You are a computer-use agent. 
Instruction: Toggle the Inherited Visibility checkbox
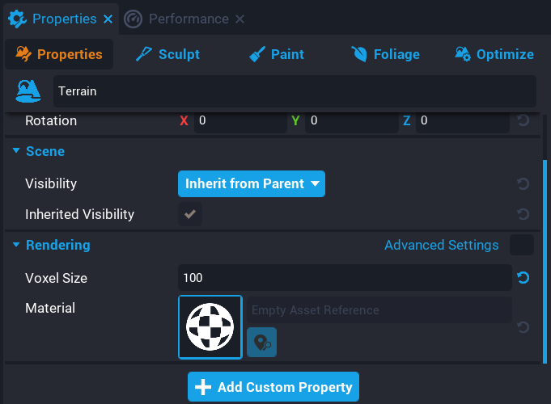pyautogui.click(x=190, y=215)
